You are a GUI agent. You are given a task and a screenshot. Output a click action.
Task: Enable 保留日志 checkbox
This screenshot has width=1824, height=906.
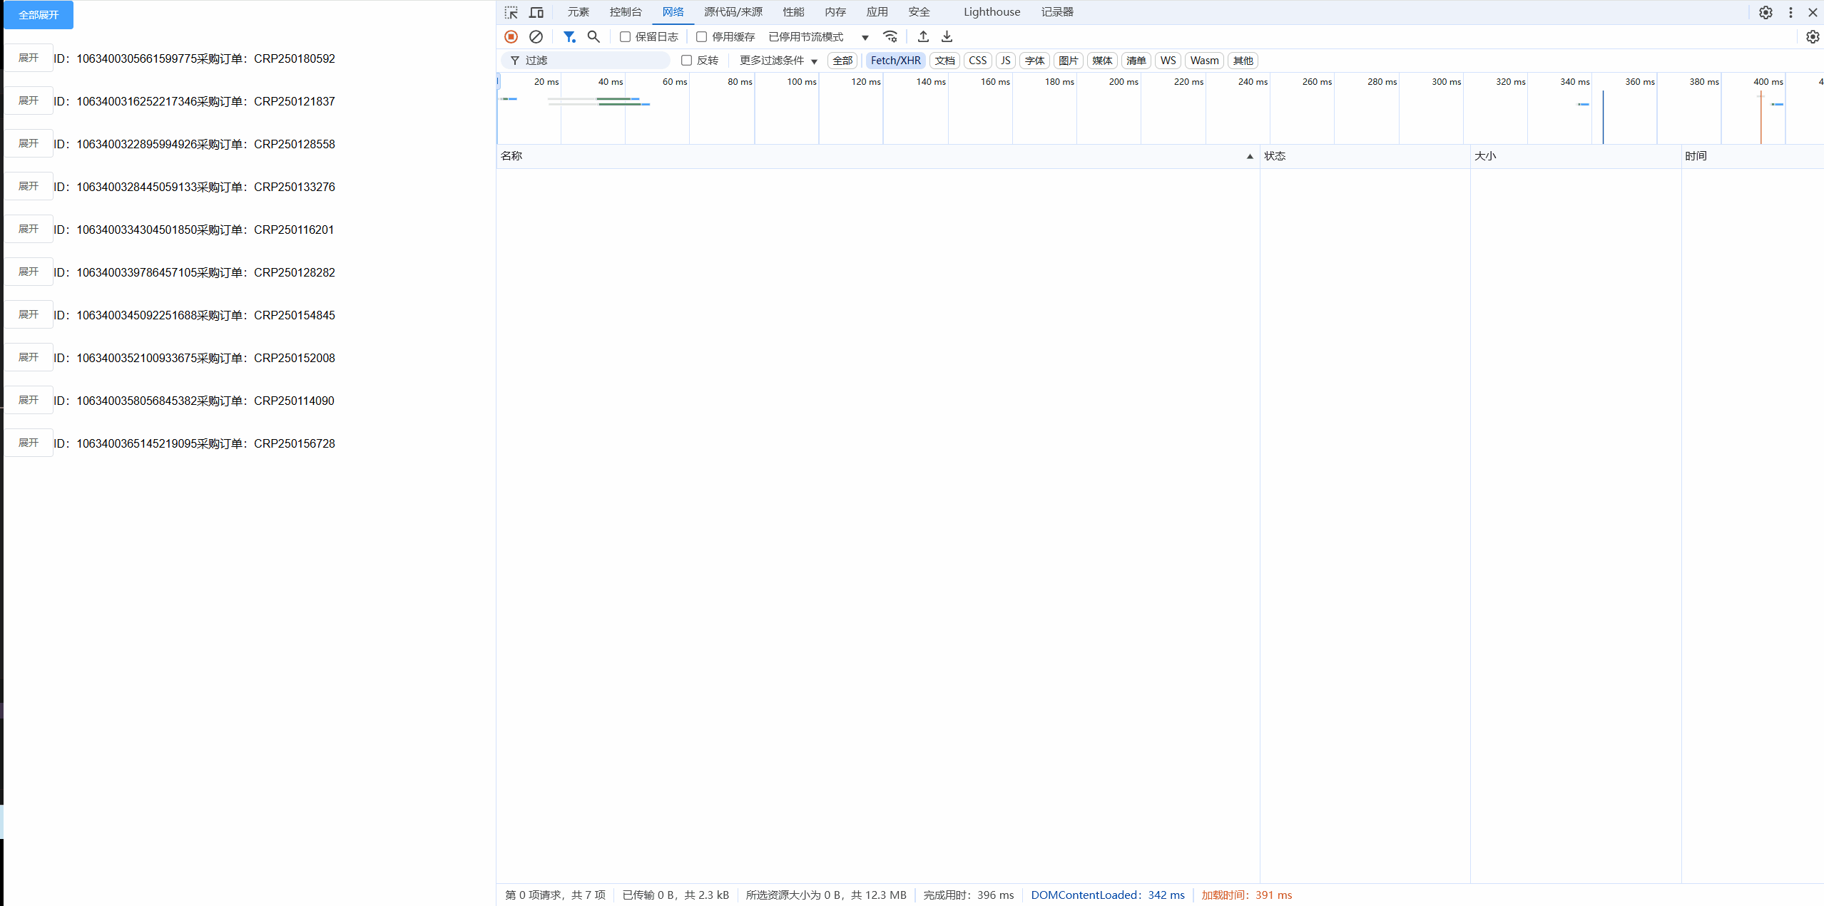pos(625,37)
